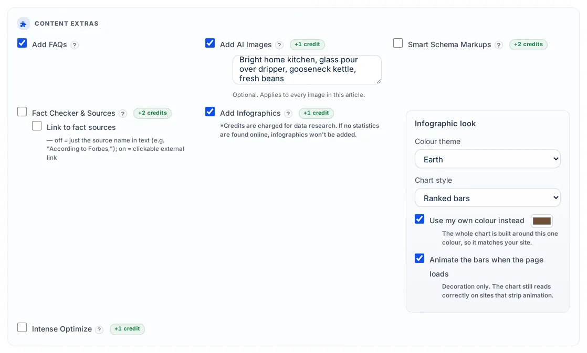
Task: Click the 'Credits are charged for data research' note
Action: tap(299, 130)
